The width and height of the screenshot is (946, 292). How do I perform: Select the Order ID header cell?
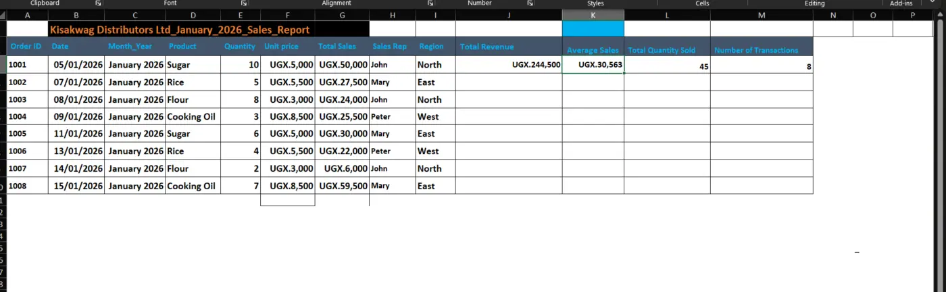point(27,47)
